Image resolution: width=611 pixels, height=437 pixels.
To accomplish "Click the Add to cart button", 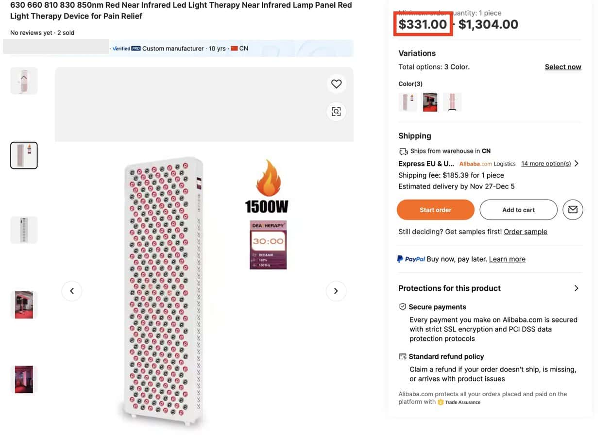I will tap(518, 210).
